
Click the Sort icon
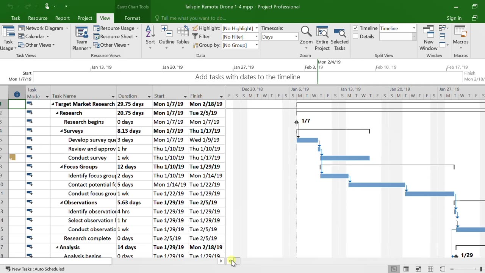click(150, 33)
